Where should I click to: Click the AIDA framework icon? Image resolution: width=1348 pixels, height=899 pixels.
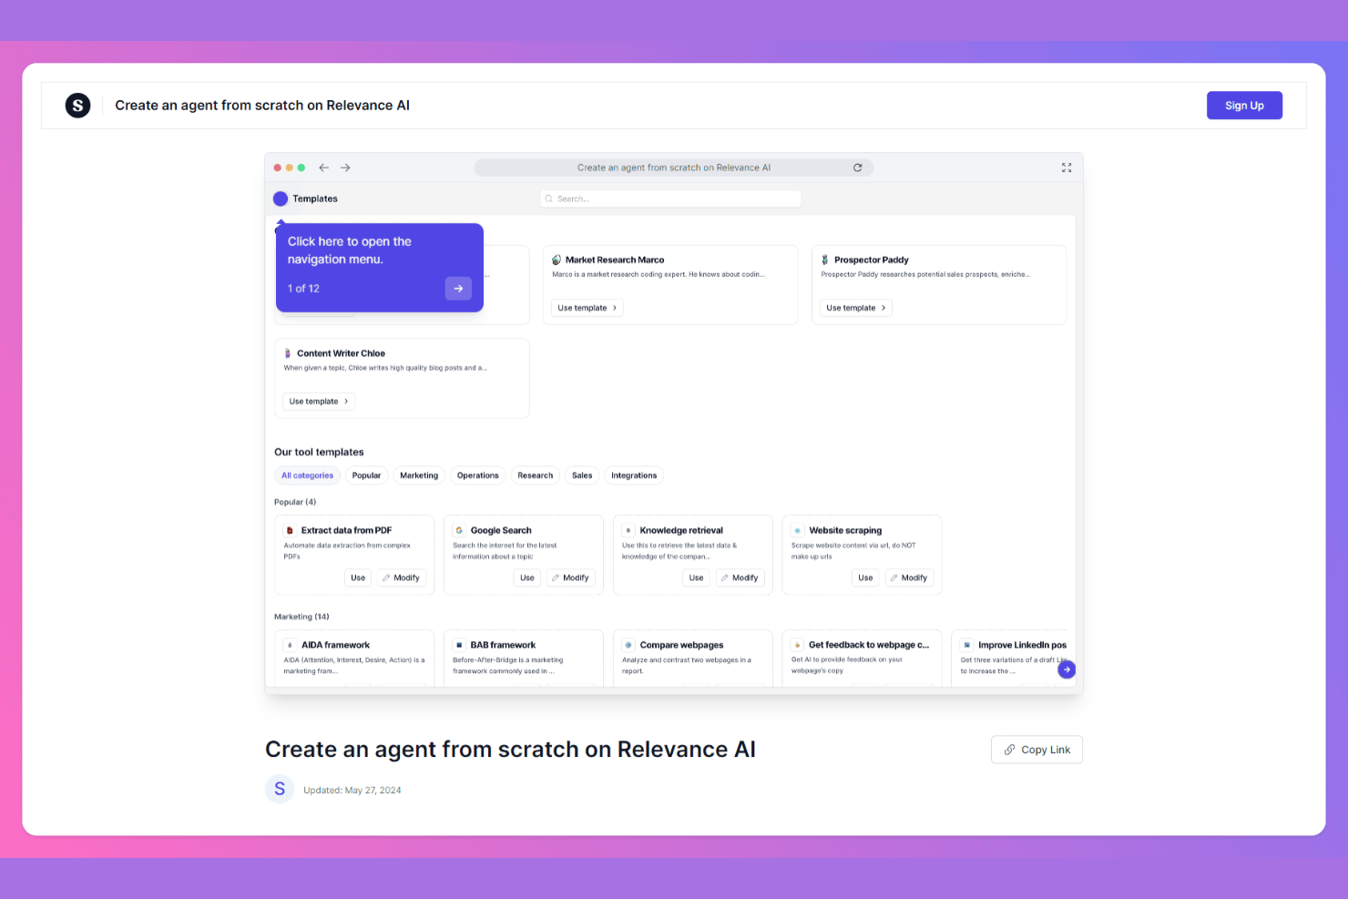(290, 645)
